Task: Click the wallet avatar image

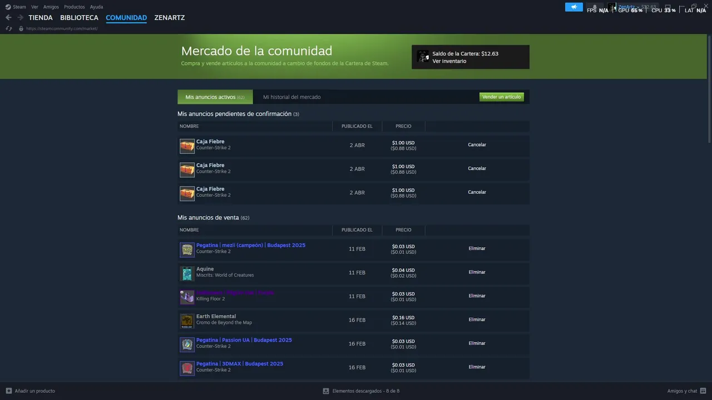Action: [x=423, y=57]
